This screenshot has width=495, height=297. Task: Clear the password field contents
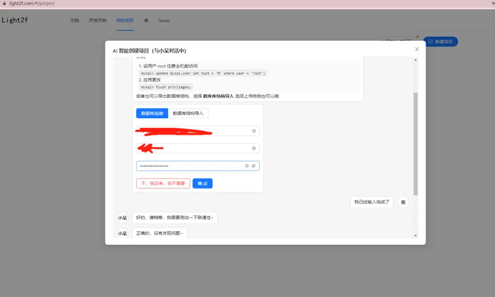(x=247, y=166)
